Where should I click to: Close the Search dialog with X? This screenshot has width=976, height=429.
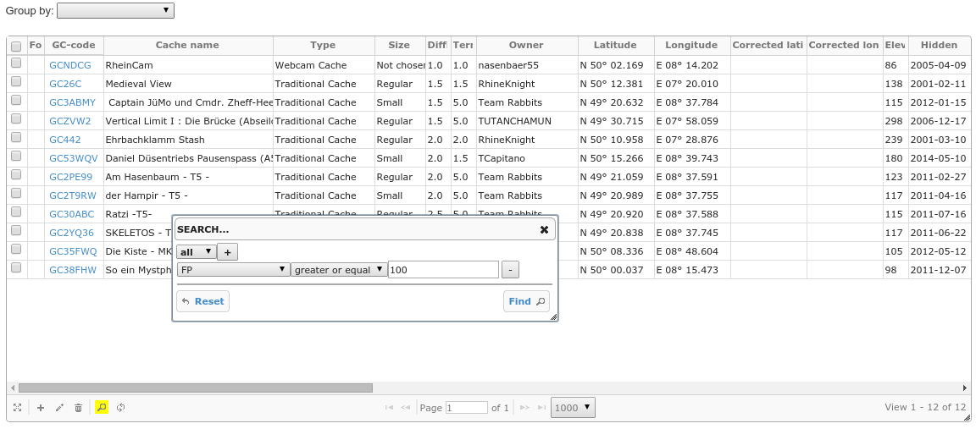pos(544,229)
